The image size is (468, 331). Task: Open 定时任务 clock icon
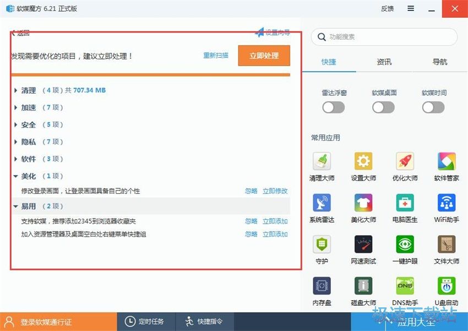tap(130, 322)
